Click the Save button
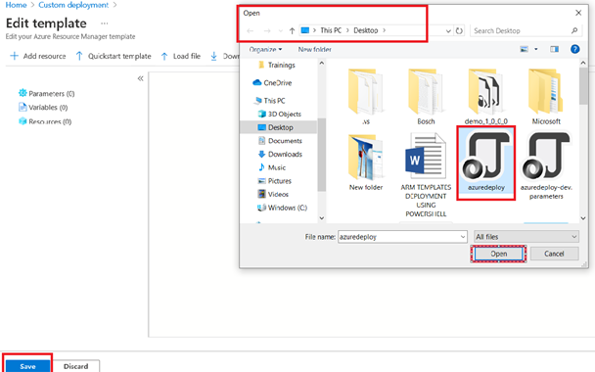Image resolution: width=595 pixels, height=372 pixels. pyautogui.click(x=27, y=366)
